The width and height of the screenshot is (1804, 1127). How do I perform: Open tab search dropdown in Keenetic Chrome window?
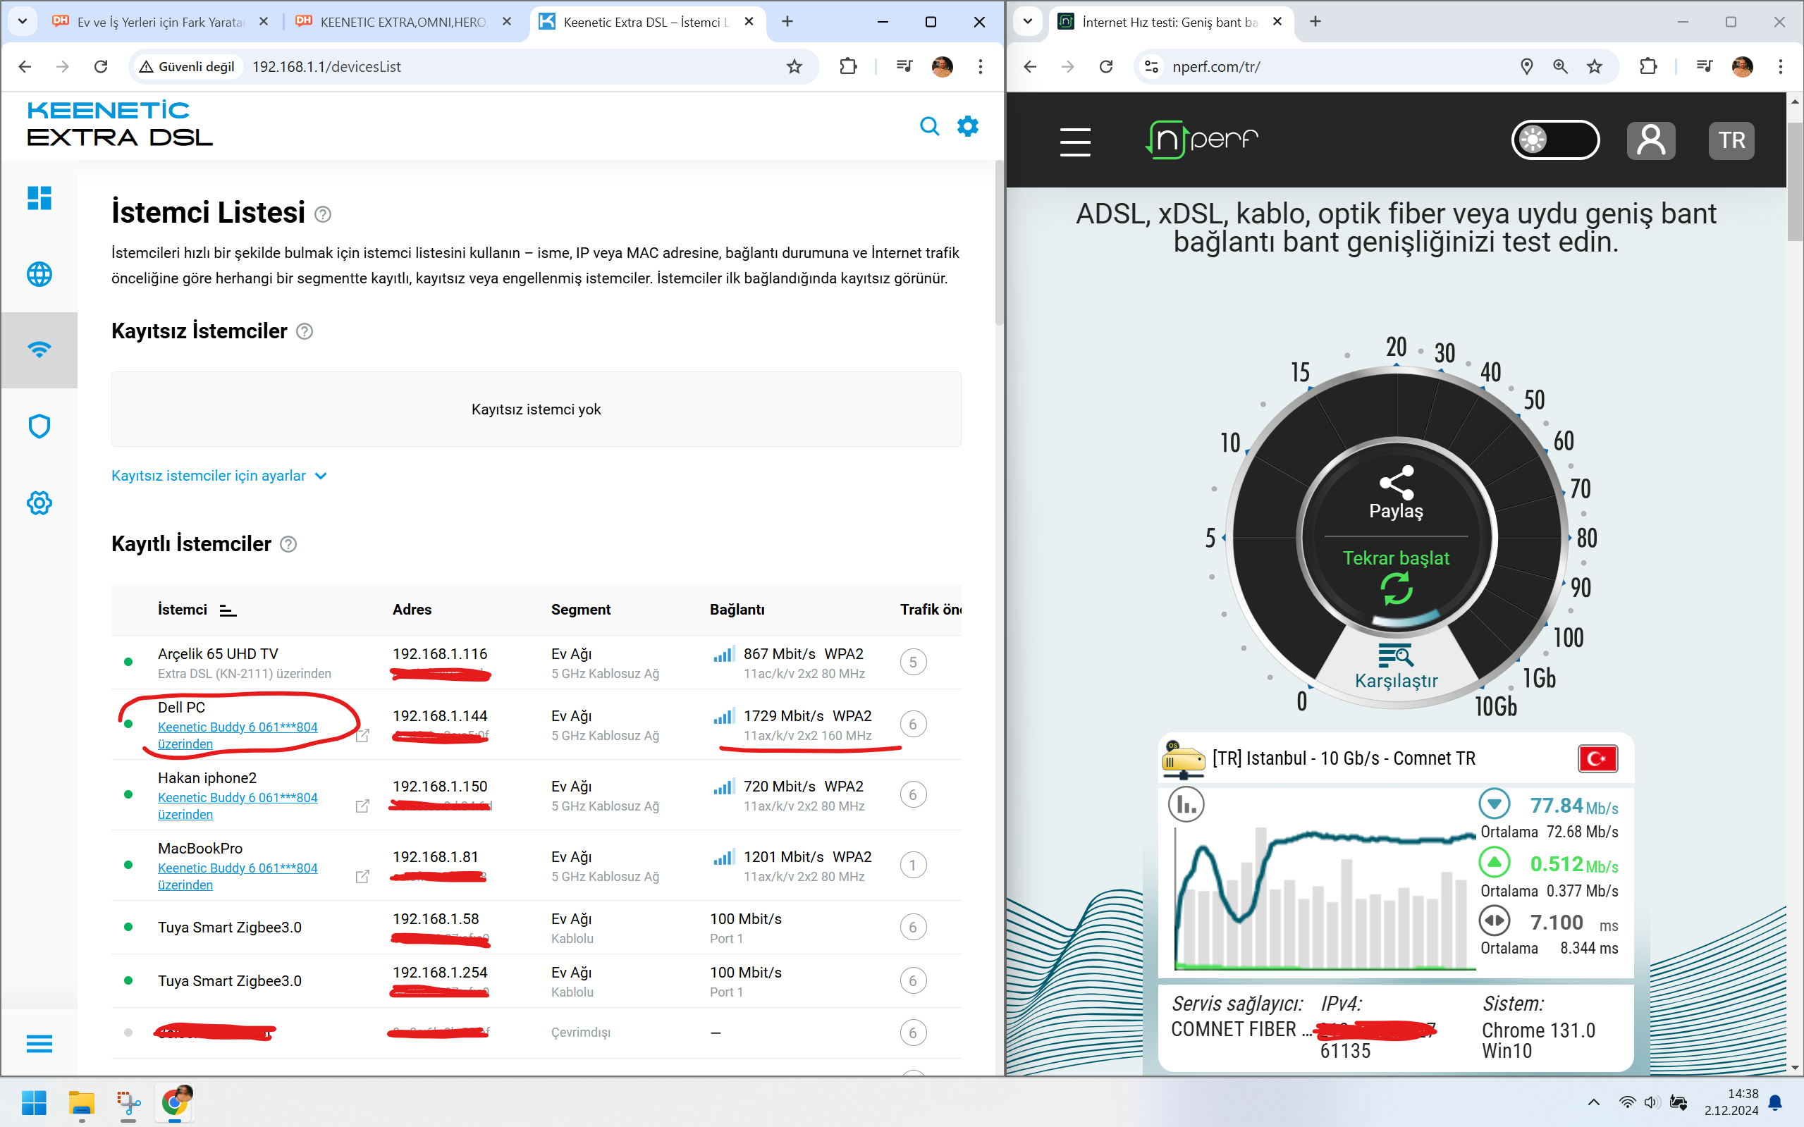pos(23,22)
